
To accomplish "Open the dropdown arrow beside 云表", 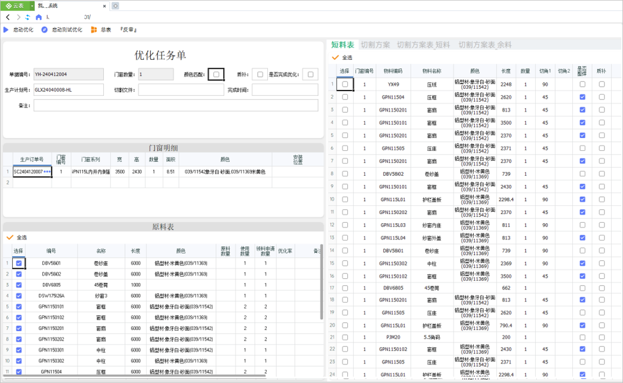I will pyautogui.click(x=32, y=6).
